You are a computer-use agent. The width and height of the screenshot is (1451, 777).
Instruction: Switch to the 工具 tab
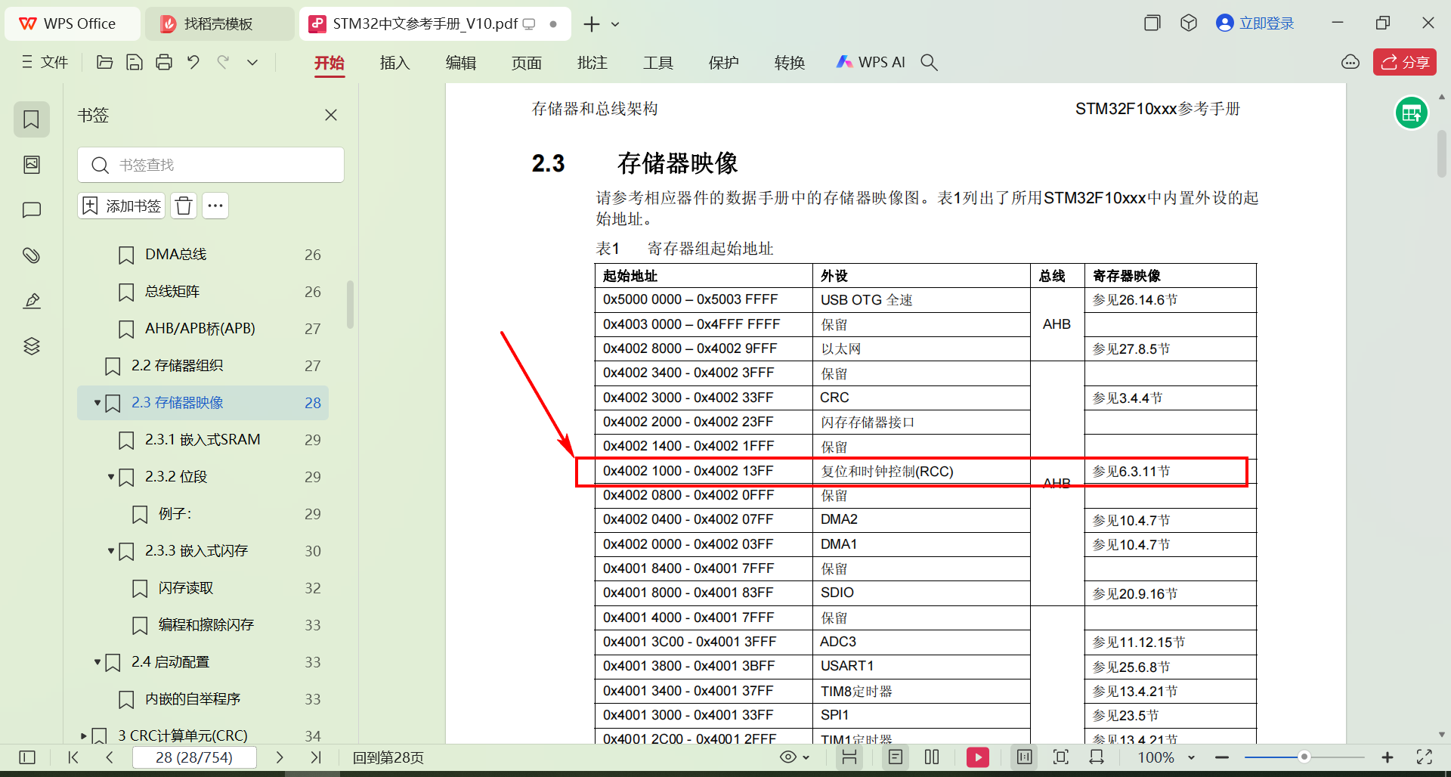(657, 62)
